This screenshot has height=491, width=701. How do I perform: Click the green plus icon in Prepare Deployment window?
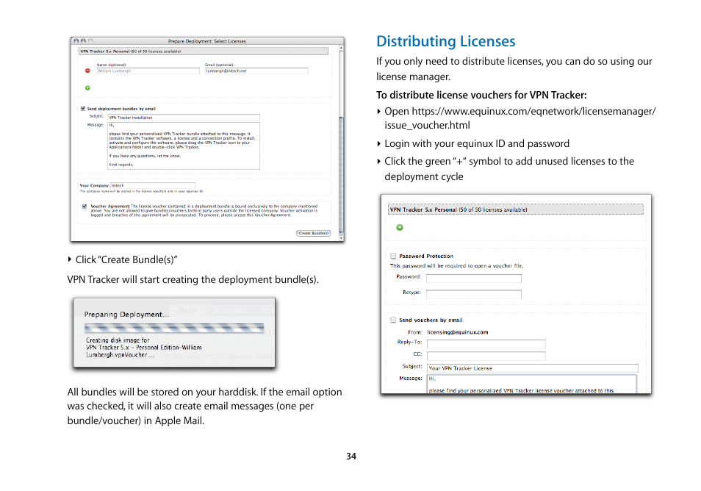point(87,87)
